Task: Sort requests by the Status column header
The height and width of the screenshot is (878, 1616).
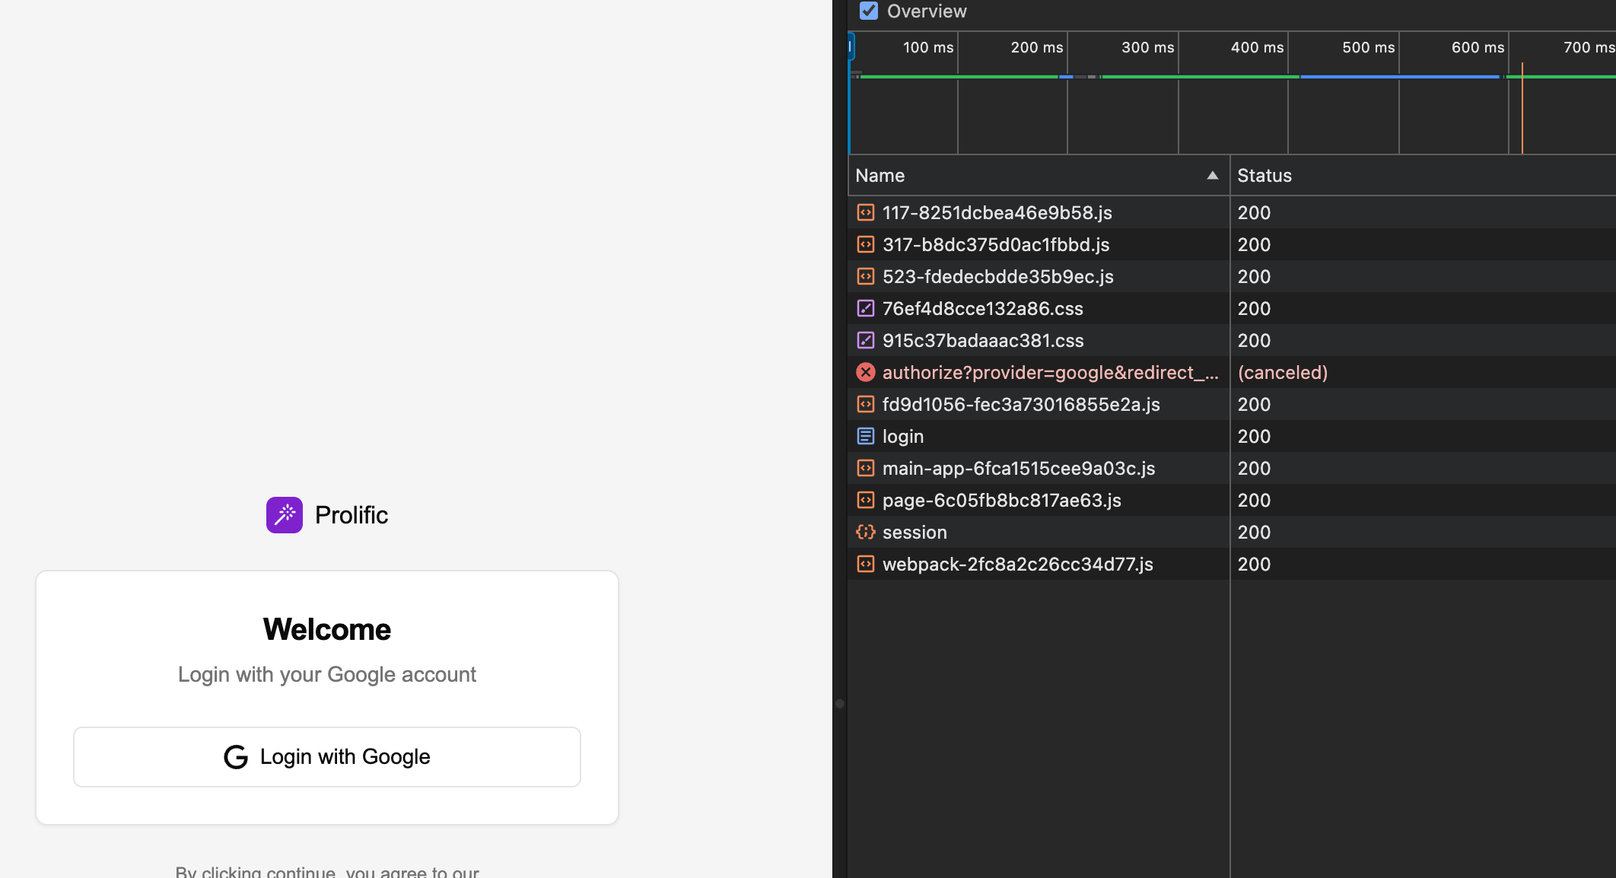Action: click(x=1264, y=176)
